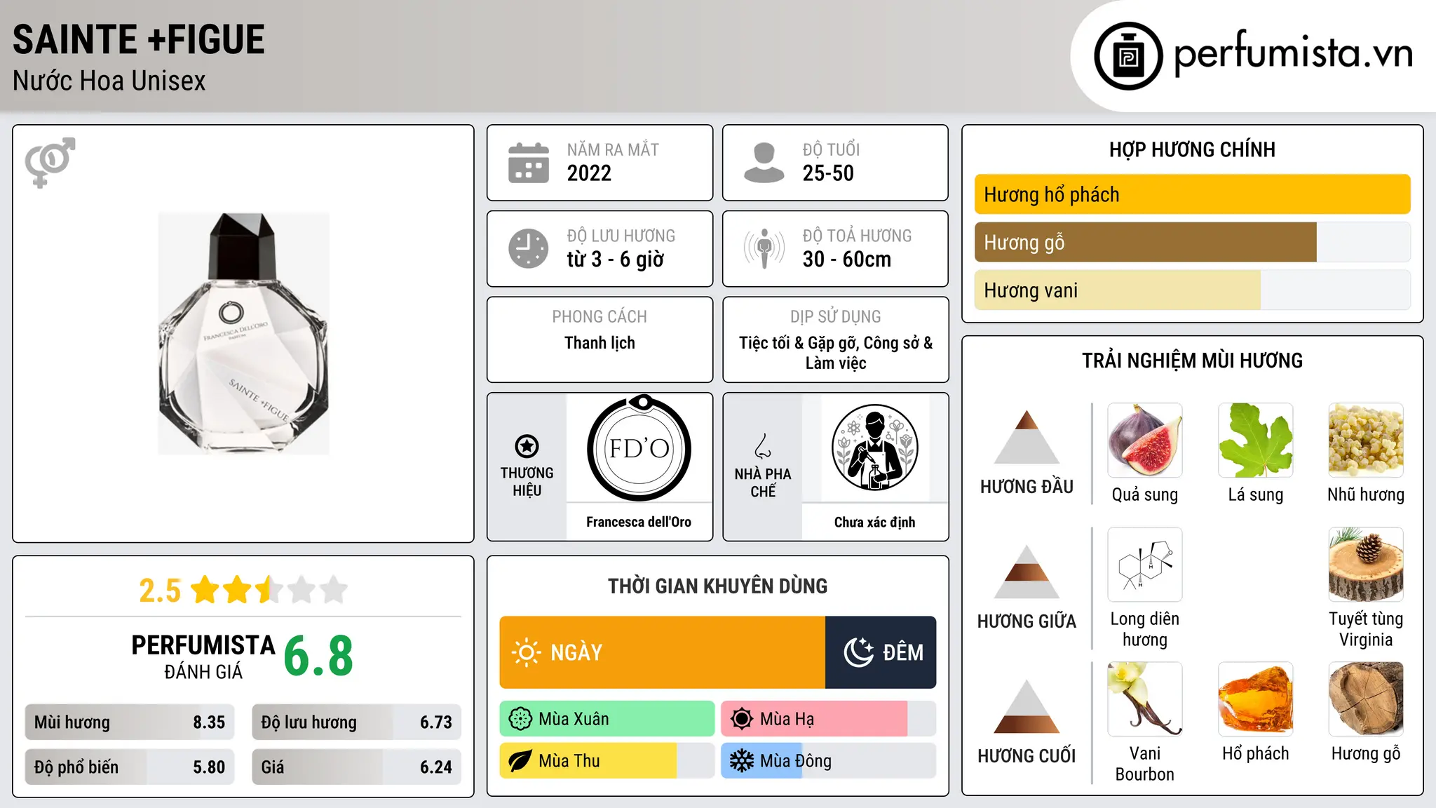Viewport: 1436px width, 808px height.
Task: Click the person icon beside Độ tuổi
Action: (x=764, y=163)
